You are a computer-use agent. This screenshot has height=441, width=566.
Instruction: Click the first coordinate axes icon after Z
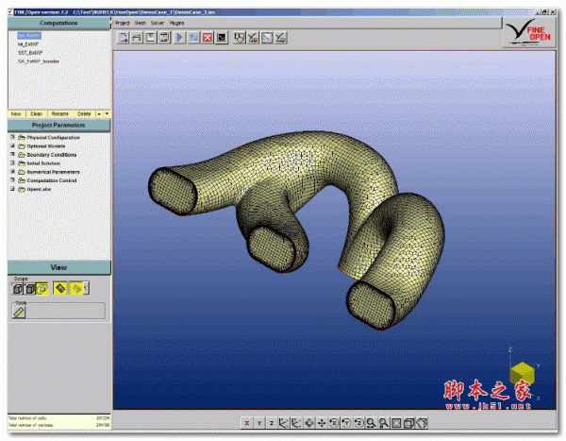click(284, 422)
